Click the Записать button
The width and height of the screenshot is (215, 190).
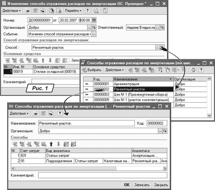coord(141,185)
